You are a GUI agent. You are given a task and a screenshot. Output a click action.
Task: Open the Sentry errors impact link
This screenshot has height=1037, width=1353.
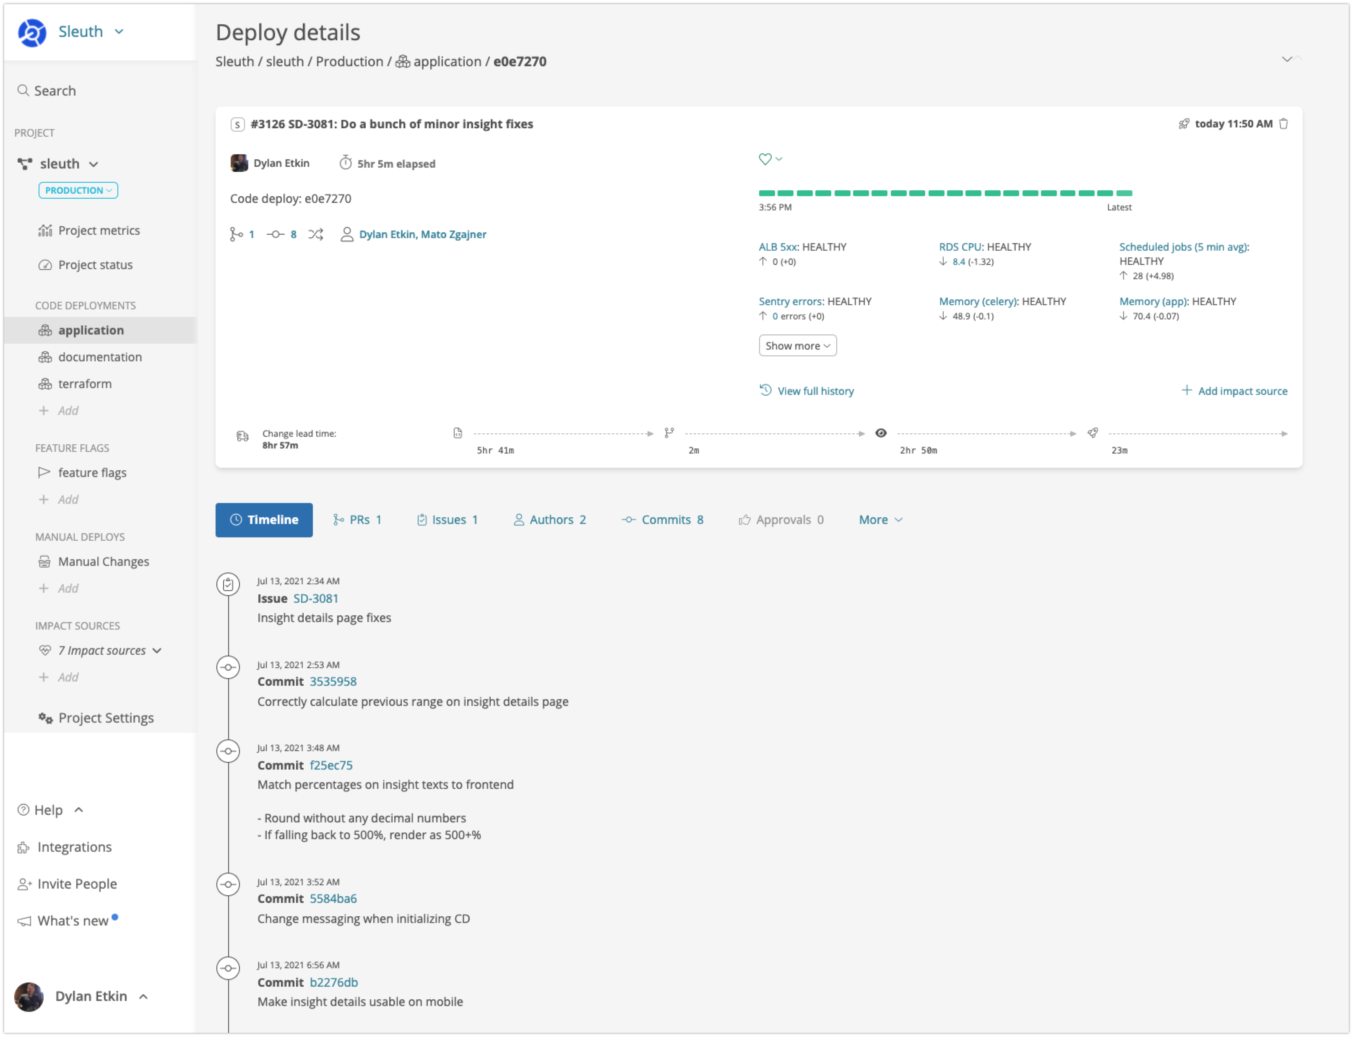791,301
